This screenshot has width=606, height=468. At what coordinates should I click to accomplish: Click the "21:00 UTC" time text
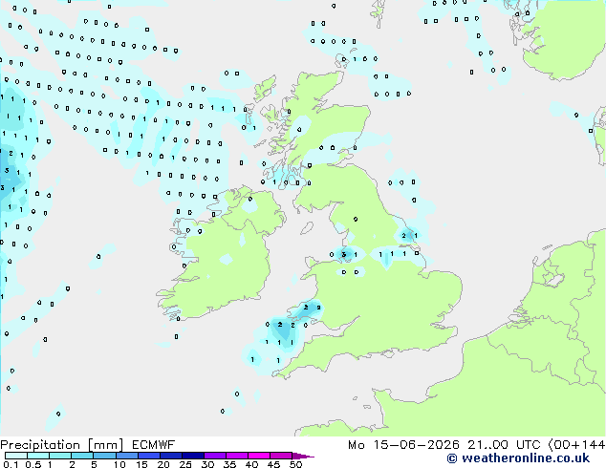pos(504,445)
